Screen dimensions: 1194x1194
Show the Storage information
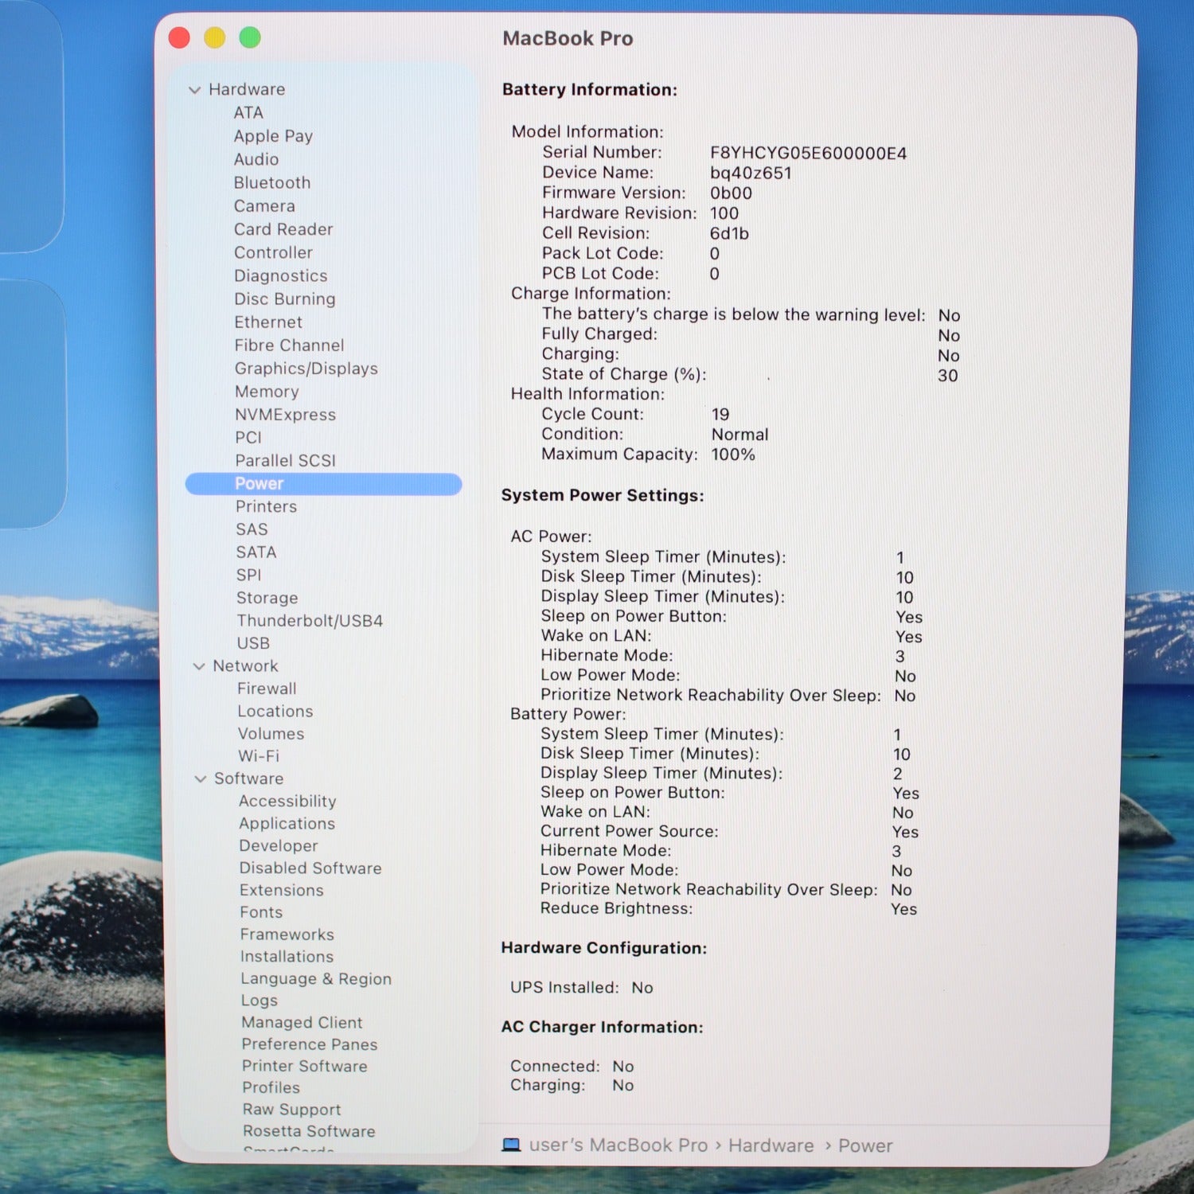click(x=267, y=598)
